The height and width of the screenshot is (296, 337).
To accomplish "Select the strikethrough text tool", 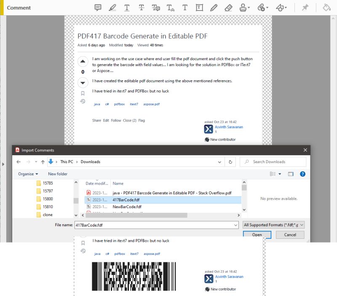I will [x=141, y=7].
